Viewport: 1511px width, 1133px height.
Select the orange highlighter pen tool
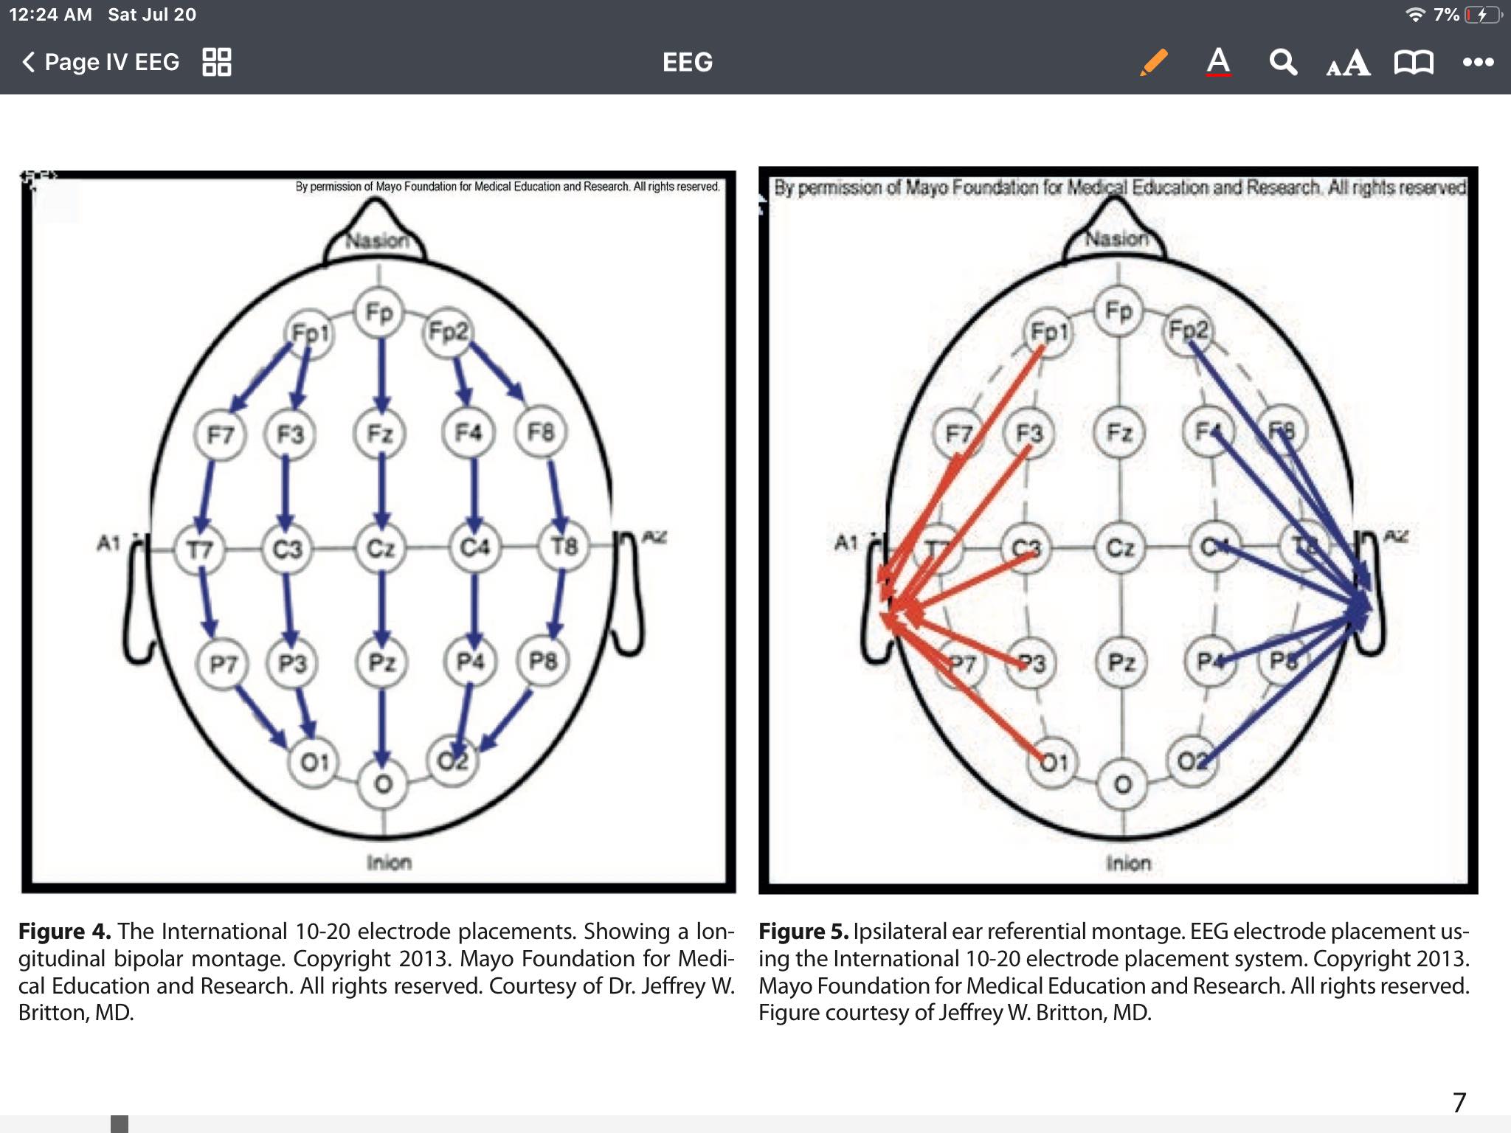(1154, 62)
